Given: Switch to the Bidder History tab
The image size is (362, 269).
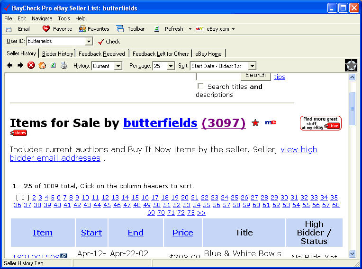Looking at the screenshot, I should click(57, 54).
